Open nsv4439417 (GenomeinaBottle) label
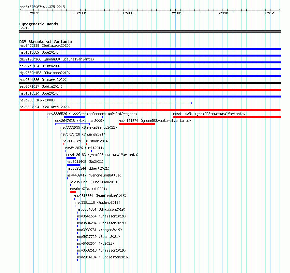This screenshot has height=273, width=290. pos(94,175)
